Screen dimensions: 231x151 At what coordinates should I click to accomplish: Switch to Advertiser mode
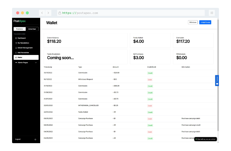[x=32, y=29]
